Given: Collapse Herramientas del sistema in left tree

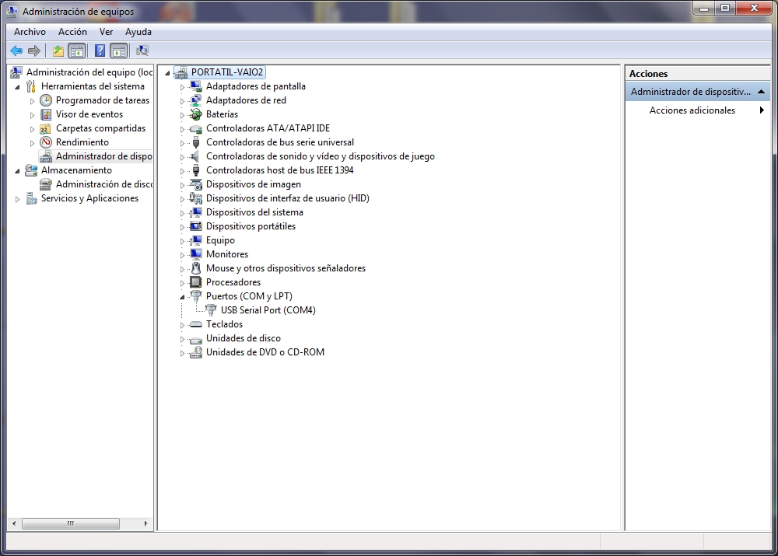Looking at the screenshot, I should click(x=18, y=87).
